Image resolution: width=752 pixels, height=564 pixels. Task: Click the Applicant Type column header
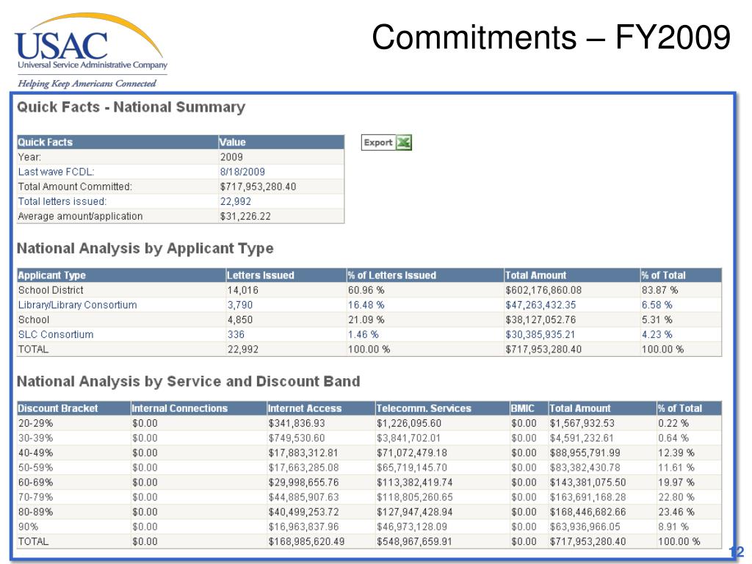(x=121, y=275)
